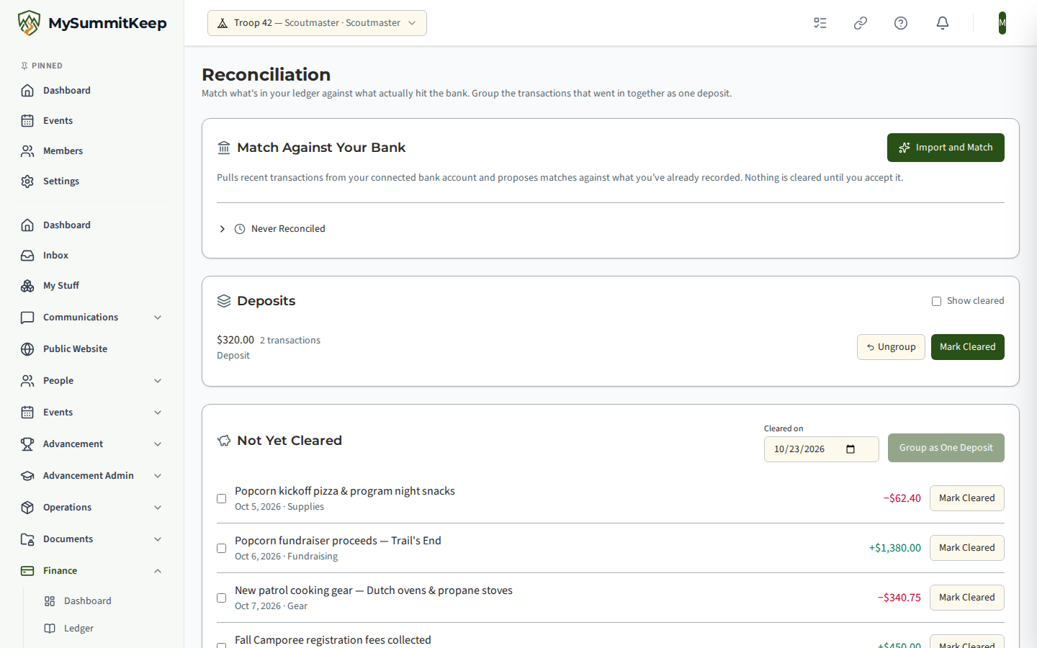Mark Cleared the +$1,380.00 fundraiser transaction
1037x648 pixels.
(966, 548)
